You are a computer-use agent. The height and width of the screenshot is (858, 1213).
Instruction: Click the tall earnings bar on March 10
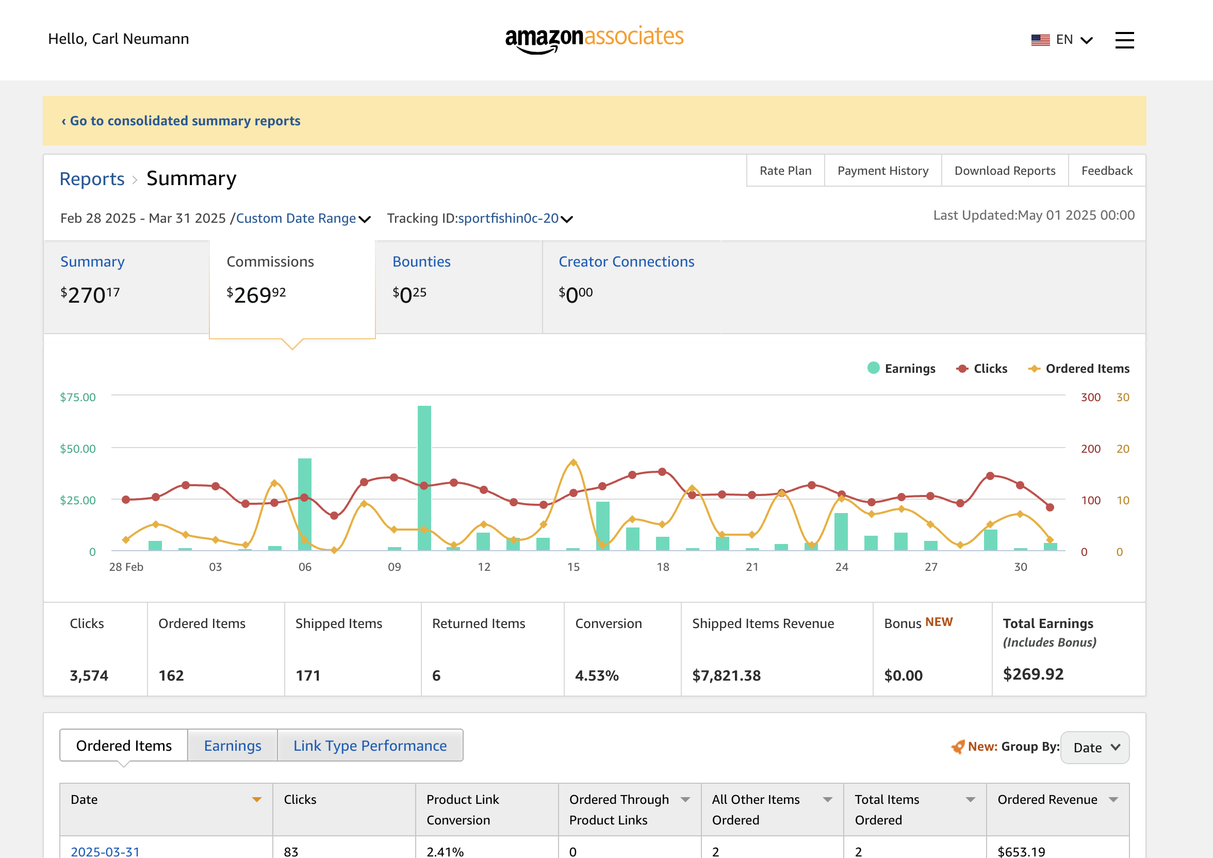pyautogui.click(x=424, y=478)
